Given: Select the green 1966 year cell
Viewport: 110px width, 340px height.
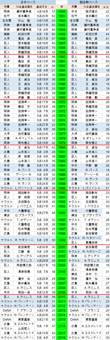Looking at the screenshot, I should [62, 84].
